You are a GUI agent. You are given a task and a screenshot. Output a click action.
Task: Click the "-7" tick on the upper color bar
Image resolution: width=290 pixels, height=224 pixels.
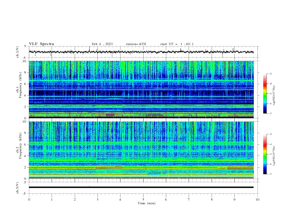tap(270, 113)
